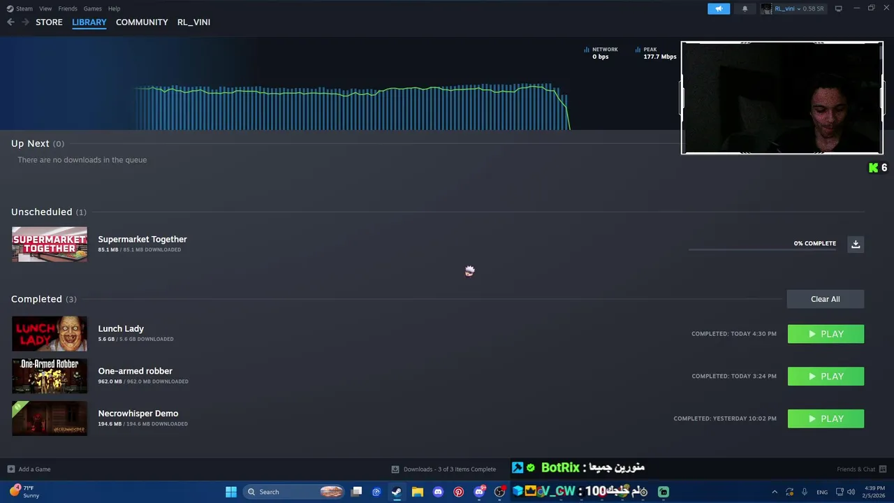
Task: Open the weather widget showing 71°F Sunny
Action: [x=25, y=492]
